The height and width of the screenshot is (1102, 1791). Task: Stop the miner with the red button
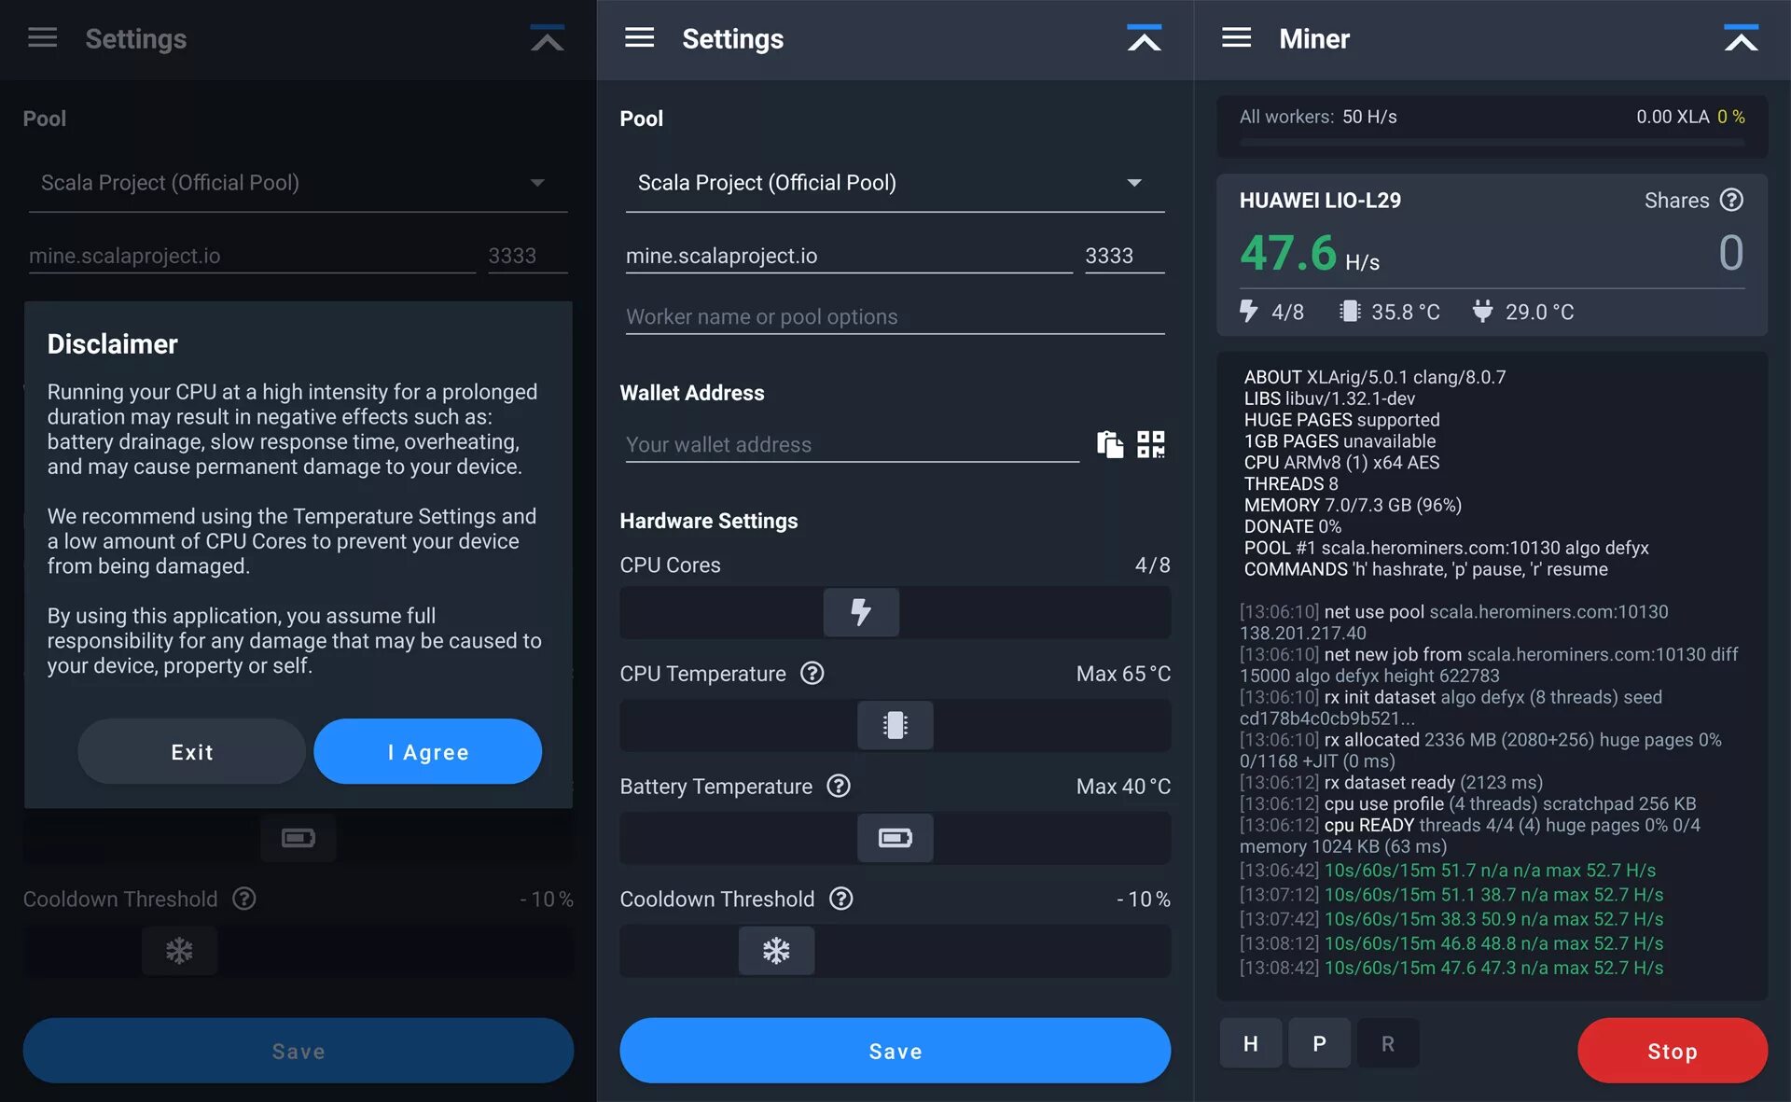[x=1672, y=1051]
